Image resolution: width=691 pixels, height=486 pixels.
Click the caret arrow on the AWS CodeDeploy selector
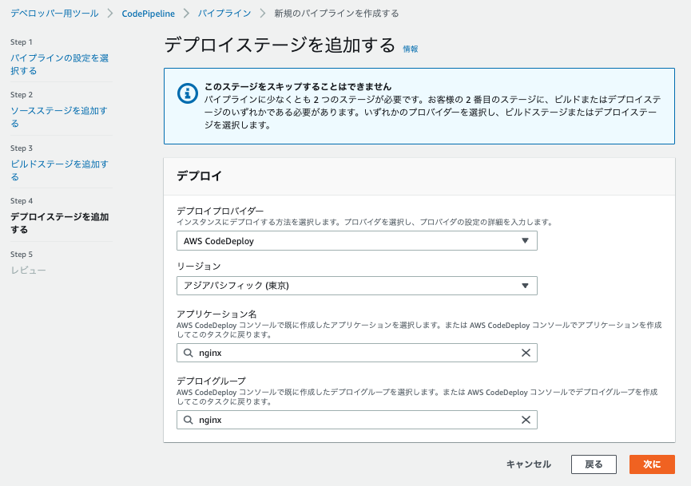pyautogui.click(x=526, y=240)
